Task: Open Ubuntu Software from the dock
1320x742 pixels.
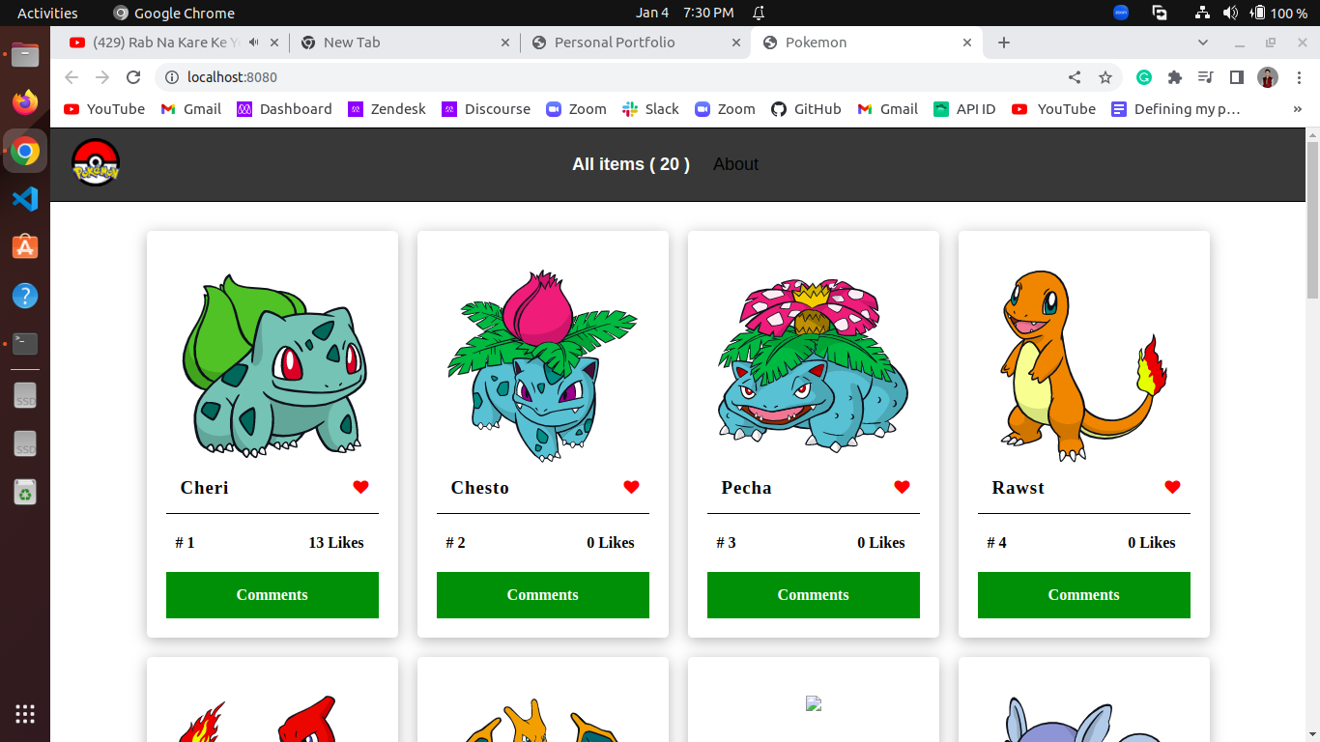Action: tap(25, 247)
